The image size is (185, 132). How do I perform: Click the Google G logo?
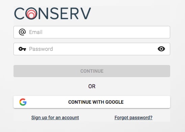[x=23, y=102]
